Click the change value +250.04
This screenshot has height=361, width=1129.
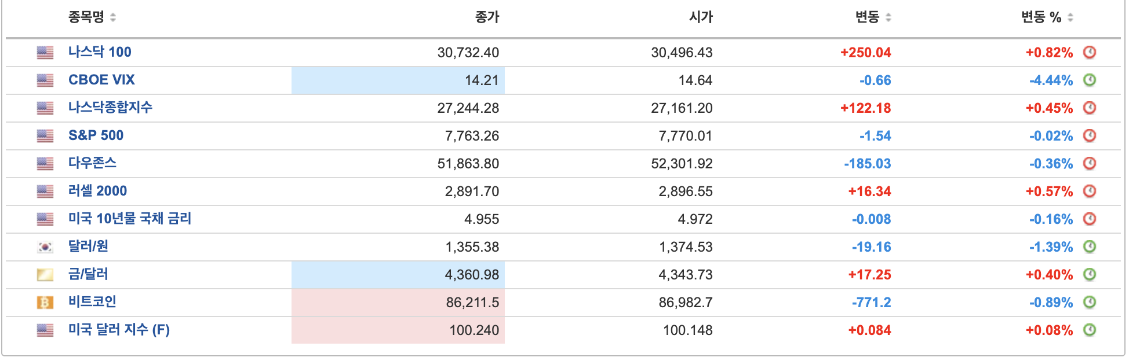(x=866, y=53)
